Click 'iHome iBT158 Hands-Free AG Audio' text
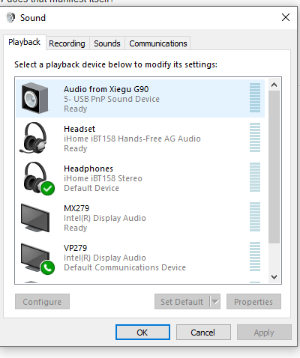This screenshot has width=300, height=358. click(x=132, y=139)
